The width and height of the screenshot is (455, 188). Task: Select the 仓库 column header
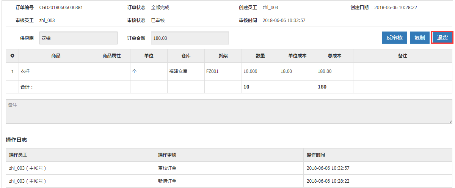[186, 56]
